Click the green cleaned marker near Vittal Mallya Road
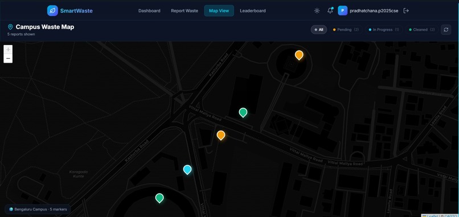Viewport: 459px width, 217px height. tap(243, 112)
